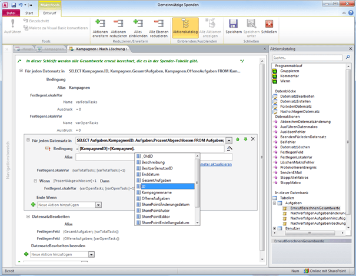356x276 pixels.
Task: Save macro with Speichern icon
Action: click(x=233, y=24)
